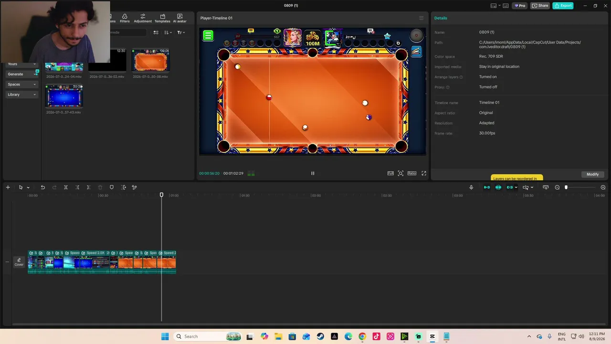Click the player snapshot/zoom-fit icon
Viewport: 611px width, 344px height.
(x=400, y=173)
